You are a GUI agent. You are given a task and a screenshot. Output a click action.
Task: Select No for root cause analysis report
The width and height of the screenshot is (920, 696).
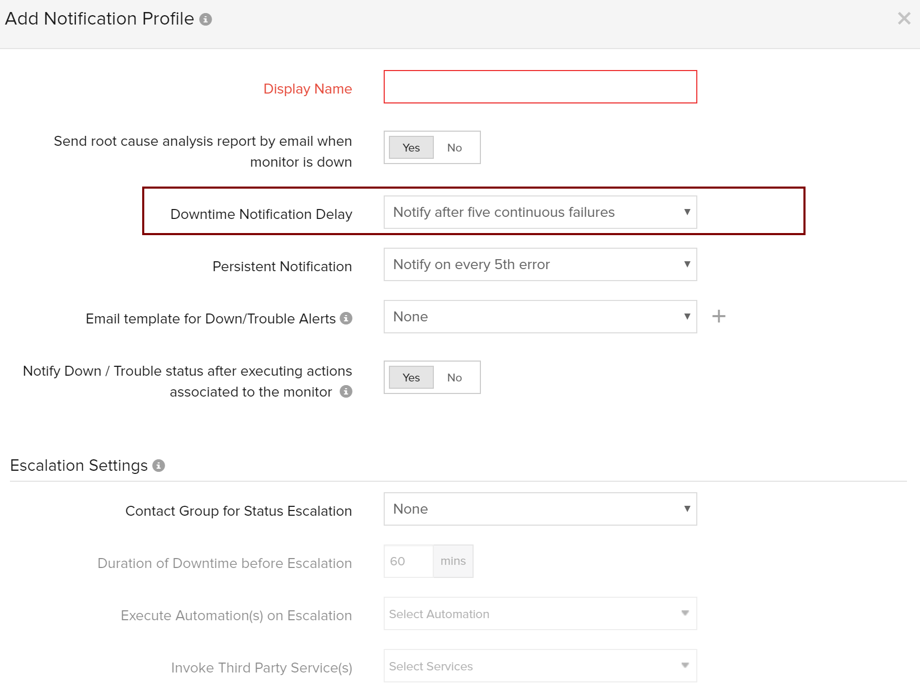click(454, 148)
